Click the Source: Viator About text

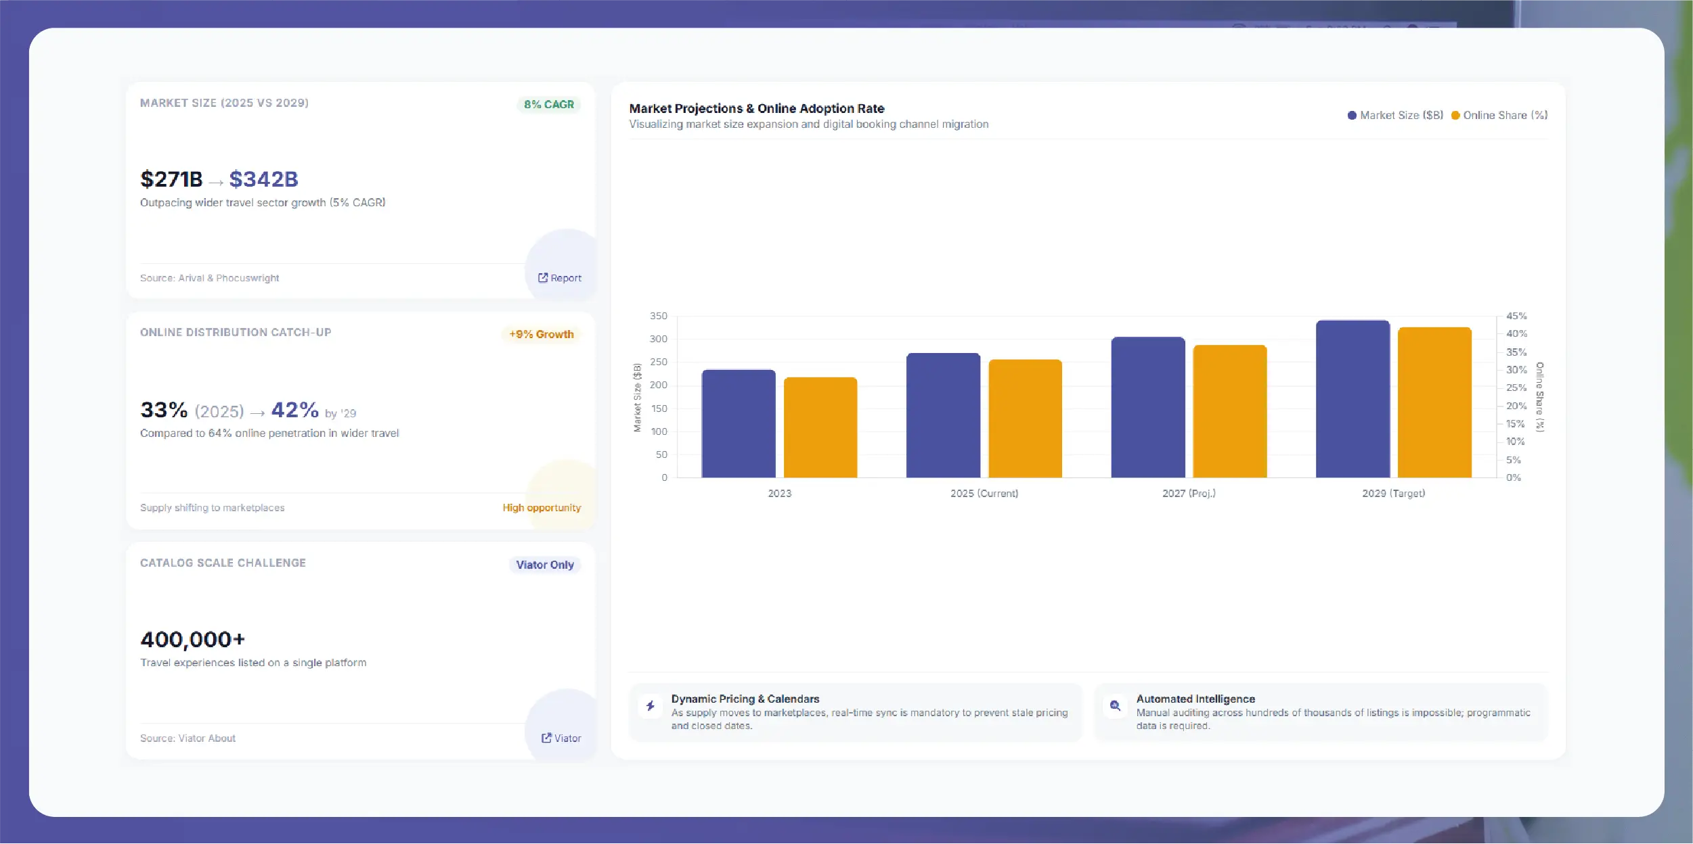tap(188, 738)
